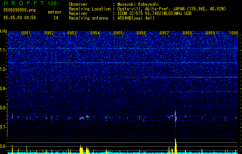242x154 pixels.
Task: Click the kHz axis unit label
Action: [3, 31]
